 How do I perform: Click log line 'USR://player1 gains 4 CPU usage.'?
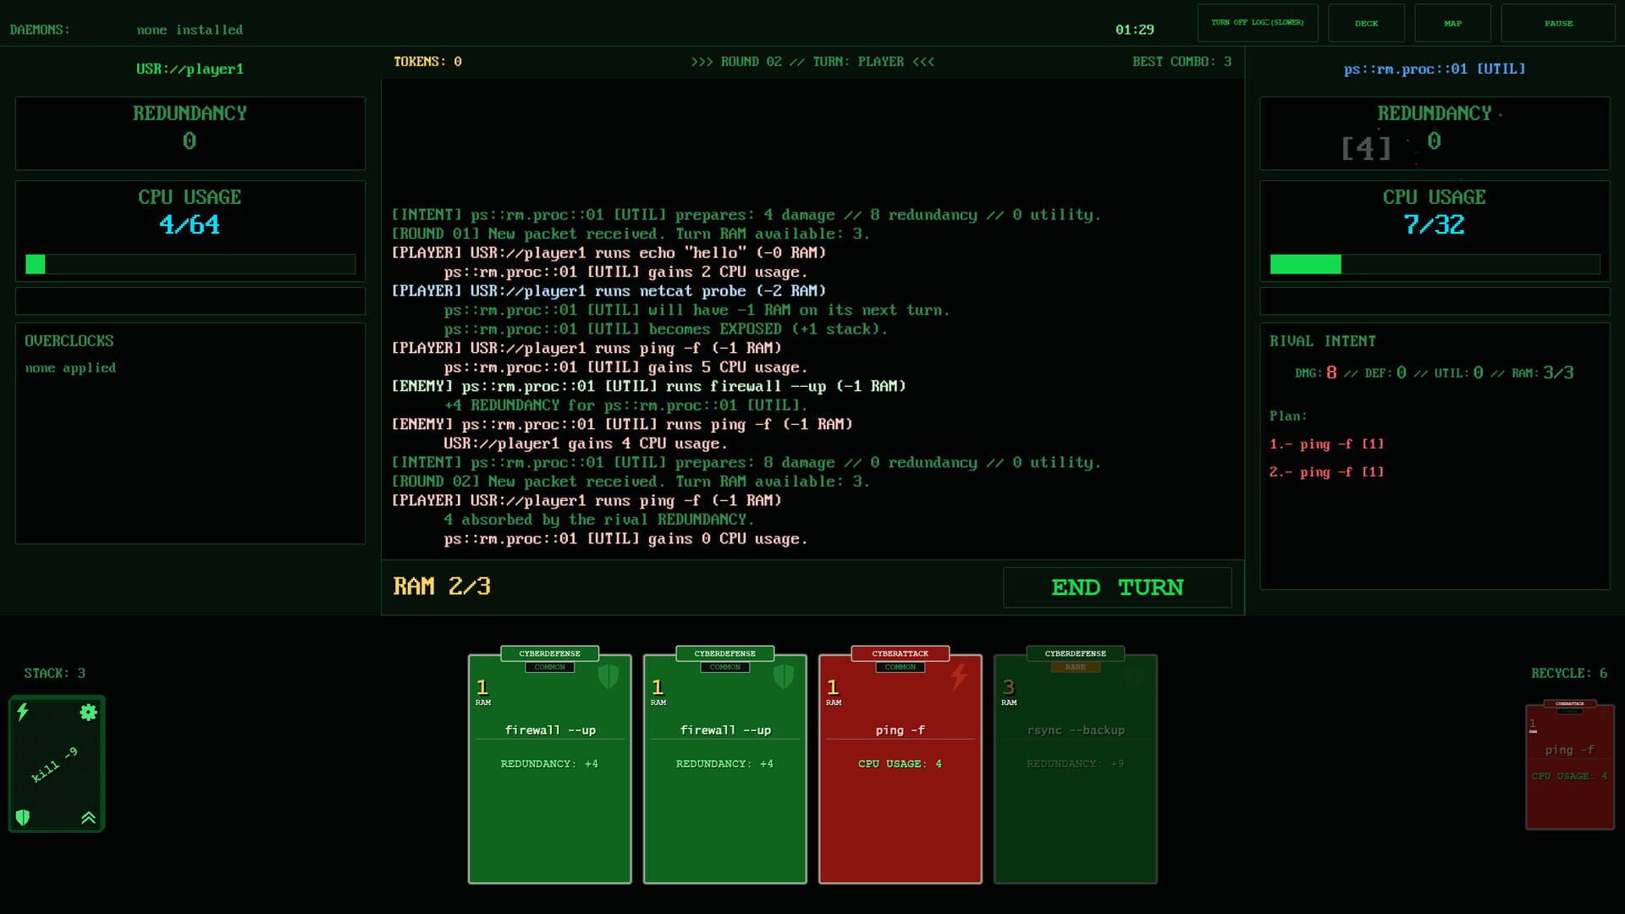point(585,443)
